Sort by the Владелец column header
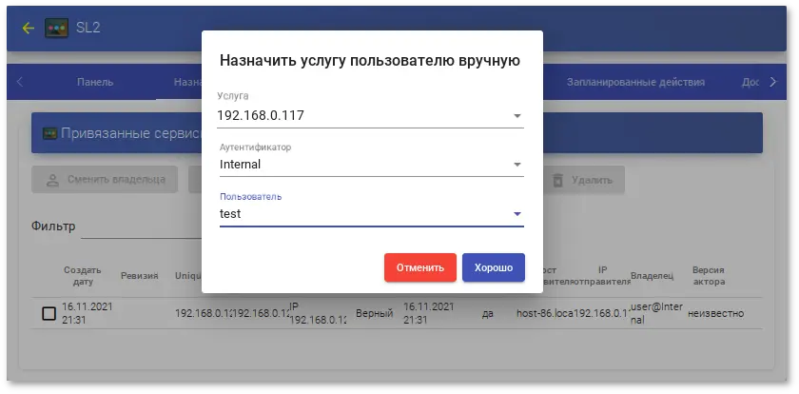The height and width of the screenshot is (394, 799). [x=652, y=276]
